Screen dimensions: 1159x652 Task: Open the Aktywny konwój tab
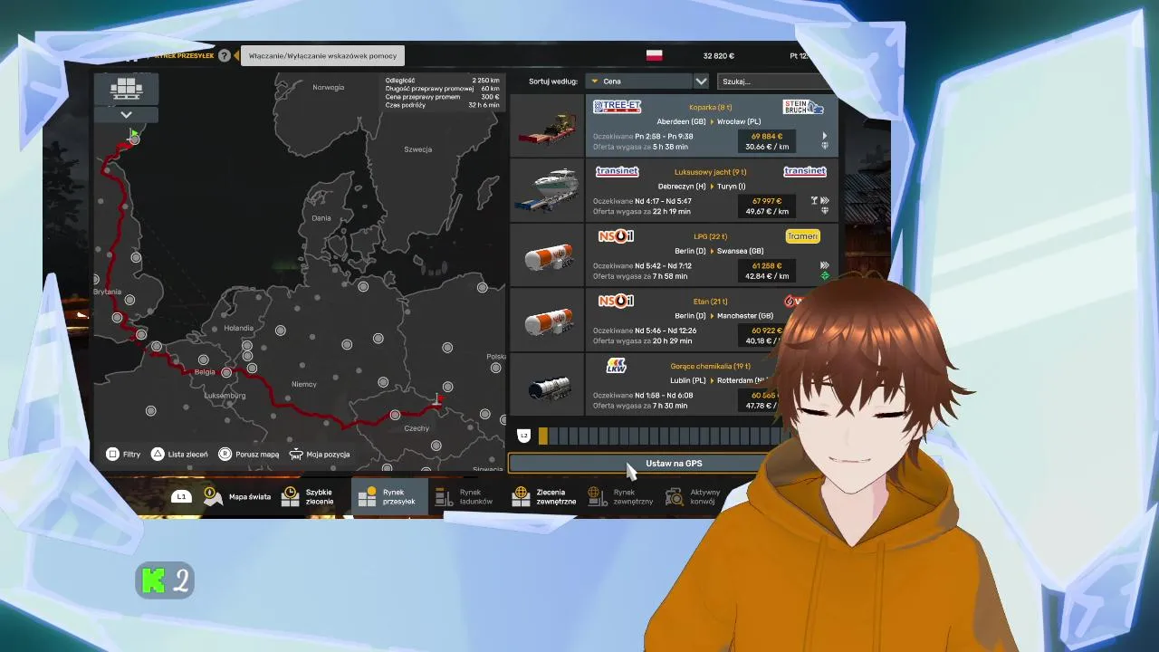pos(693,496)
